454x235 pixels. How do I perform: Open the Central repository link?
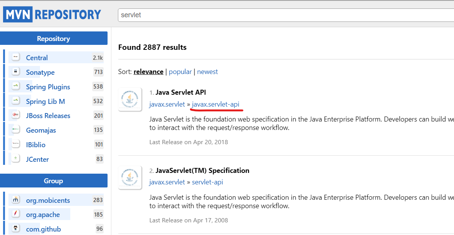[37, 58]
